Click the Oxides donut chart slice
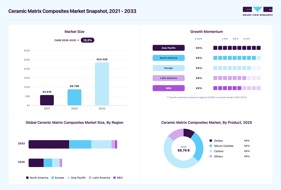Screen dimensions: 281x190 tap(188, 133)
